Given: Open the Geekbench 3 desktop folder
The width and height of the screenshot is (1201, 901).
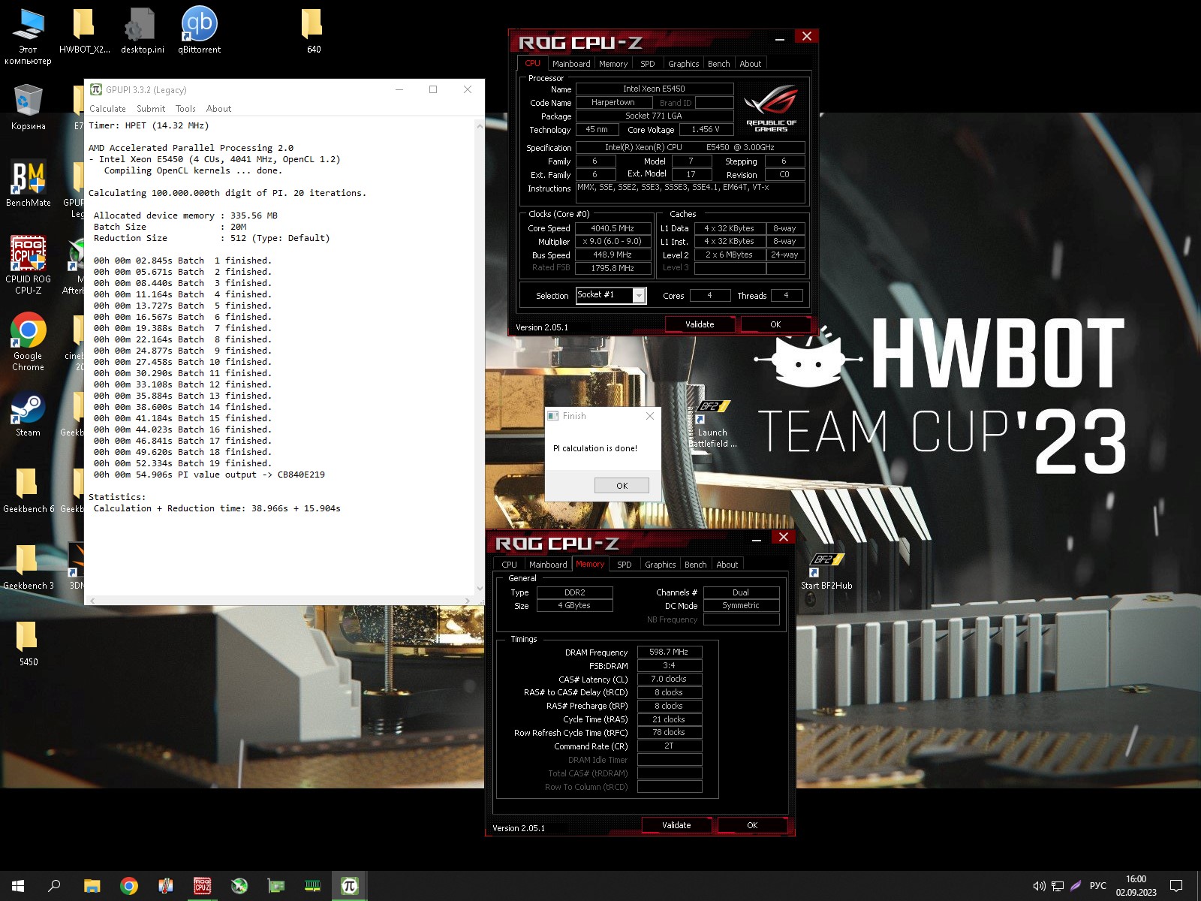Looking at the screenshot, I should click(x=28, y=567).
